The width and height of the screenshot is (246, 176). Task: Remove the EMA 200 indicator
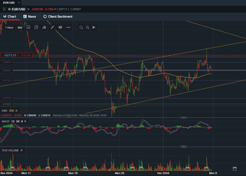17,111
